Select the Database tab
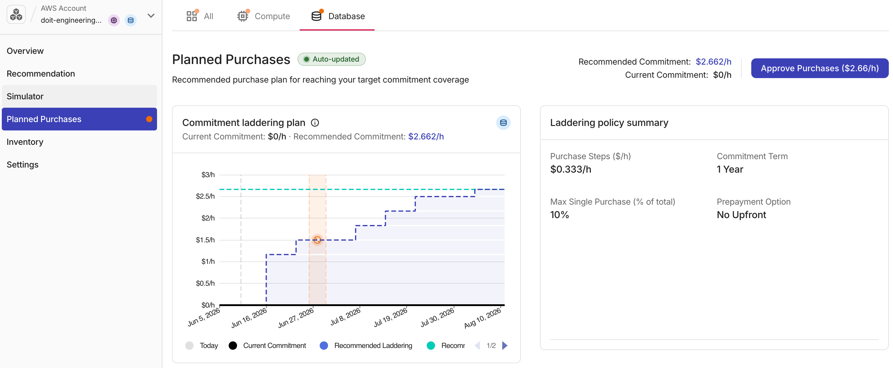Viewport: 893px width, 368px height. pyautogui.click(x=337, y=16)
